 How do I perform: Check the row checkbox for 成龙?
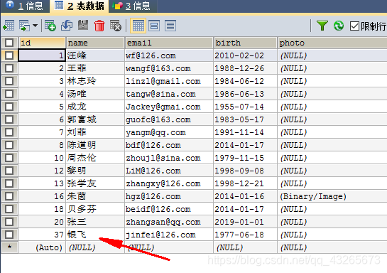[9, 107]
